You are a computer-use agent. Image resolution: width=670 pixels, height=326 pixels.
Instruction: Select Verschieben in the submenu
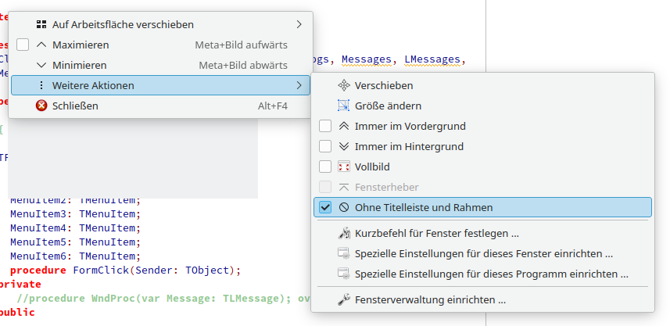[x=483, y=85]
